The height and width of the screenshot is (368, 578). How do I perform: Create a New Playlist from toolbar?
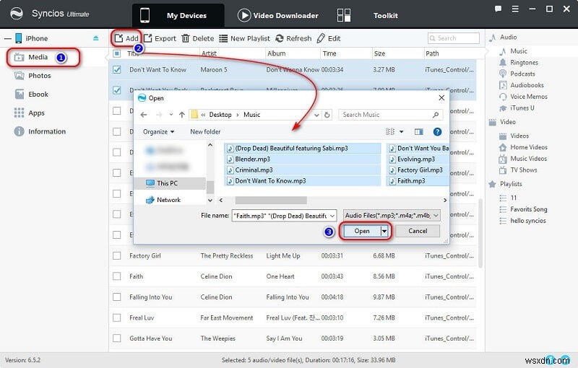point(244,38)
